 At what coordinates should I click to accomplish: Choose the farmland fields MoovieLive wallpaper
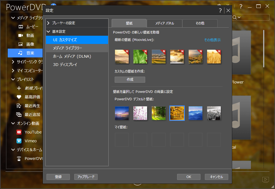pyautogui.click(x=159, y=57)
